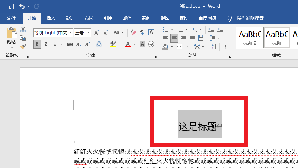Click the Cut scissors icon
The image size is (298, 168).
[x=23, y=29]
